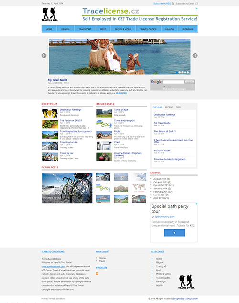Switch to the RECENT tab in the sidebar

[x=169, y=107]
